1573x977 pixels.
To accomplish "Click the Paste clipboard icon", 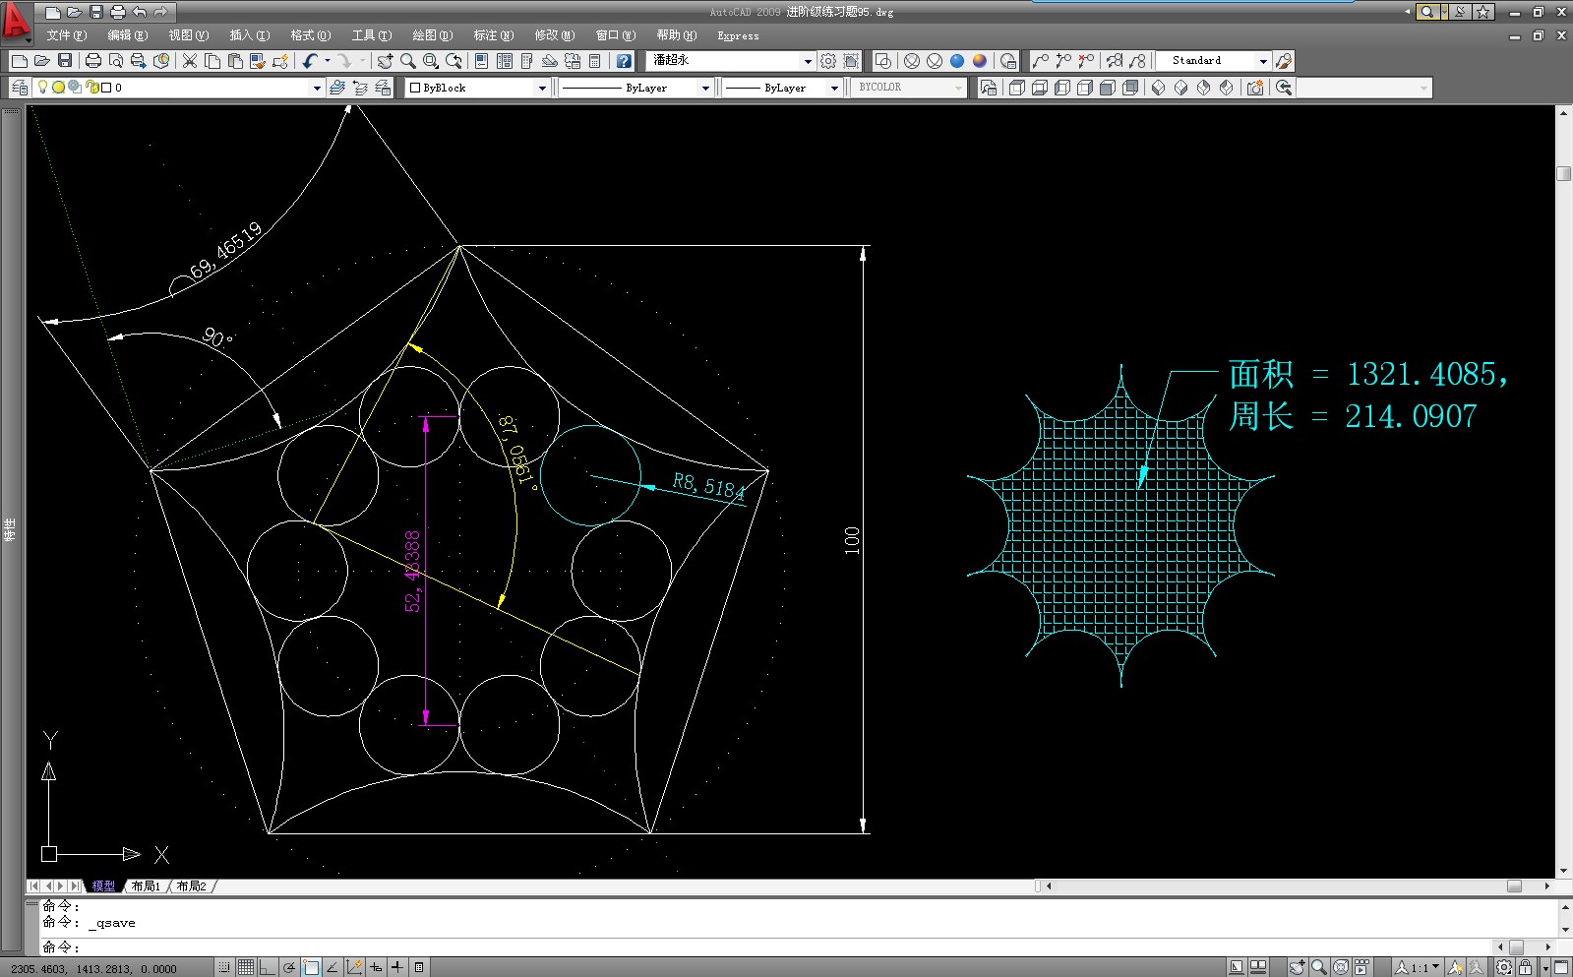I will pyautogui.click(x=235, y=61).
